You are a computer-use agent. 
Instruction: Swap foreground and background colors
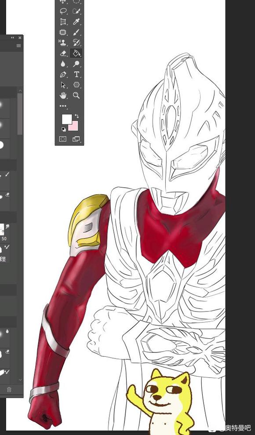(77, 116)
